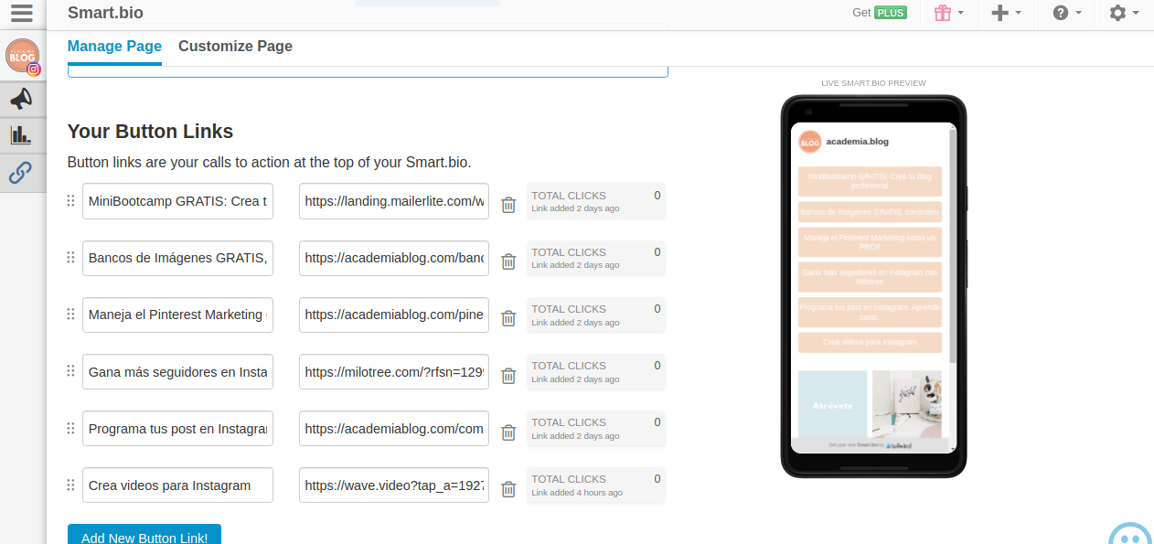The height and width of the screenshot is (544, 1154).
Task: Open the pink gift icon menu
Action: point(948,13)
